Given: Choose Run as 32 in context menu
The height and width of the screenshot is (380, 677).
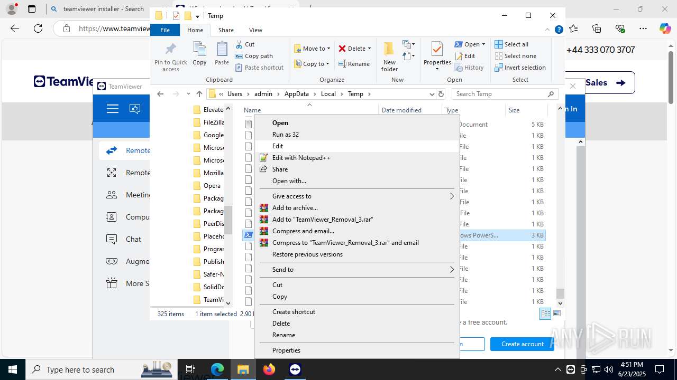Looking at the screenshot, I should 356,134.
